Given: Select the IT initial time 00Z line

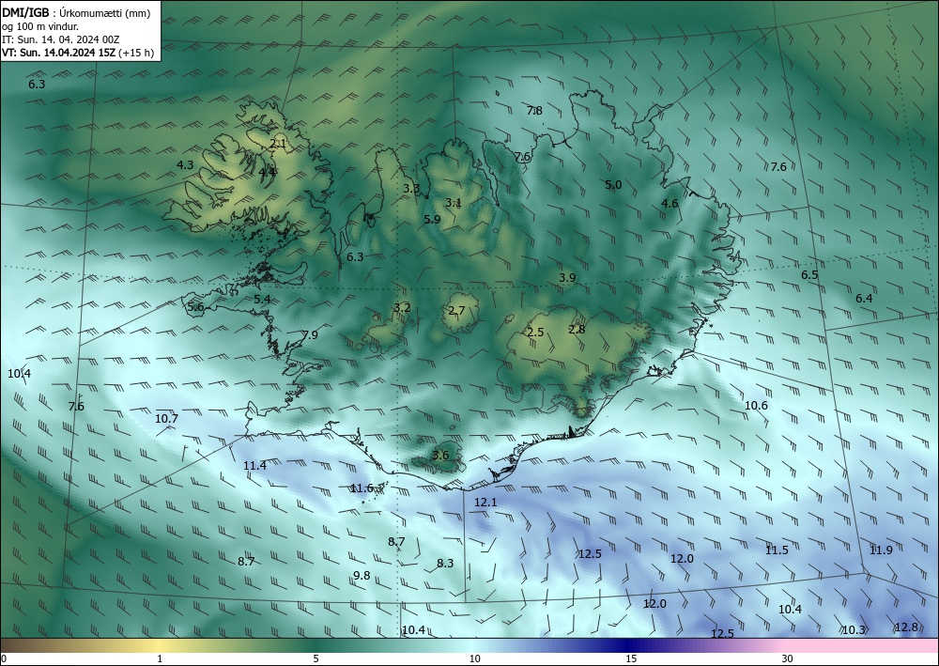Looking at the screenshot, I should click(60, 39).
